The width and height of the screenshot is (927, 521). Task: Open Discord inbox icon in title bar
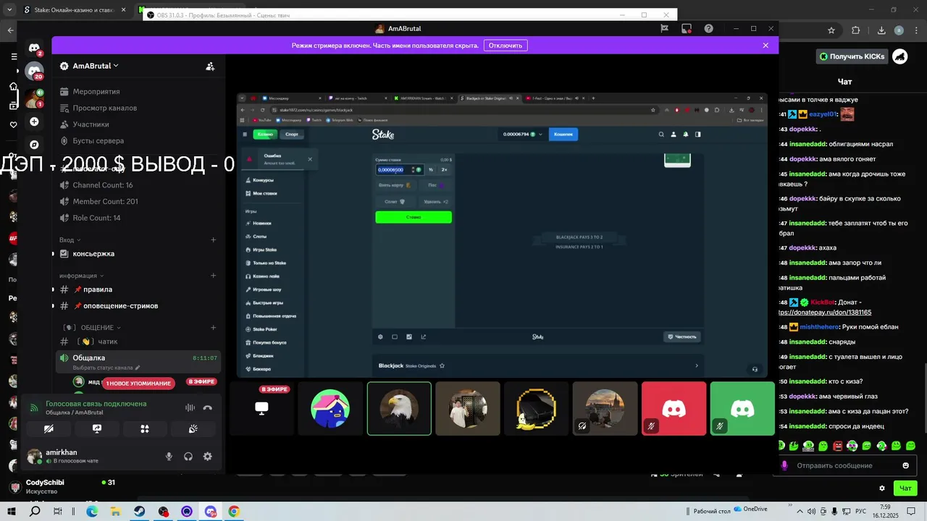[687, 29]
